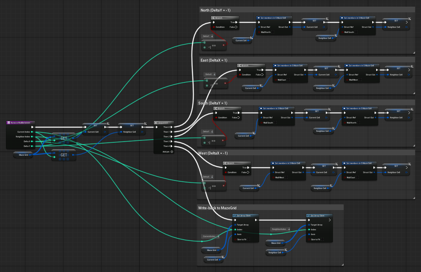Click the Then 2 execution pin
This screenshot has width=421, height=272.
(x=171, y=137)
